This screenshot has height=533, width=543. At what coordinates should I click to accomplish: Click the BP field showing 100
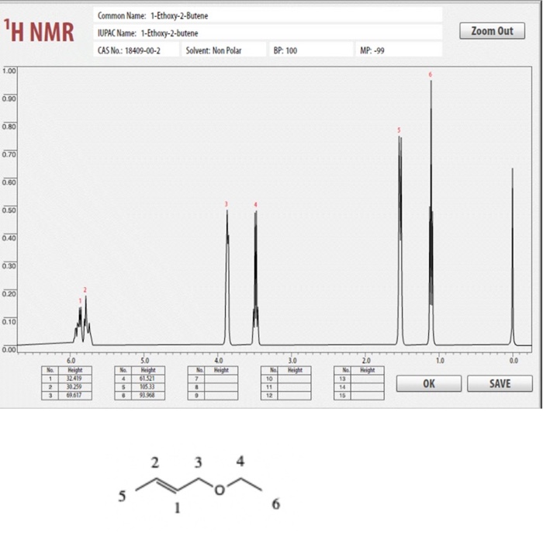[311, 50]
